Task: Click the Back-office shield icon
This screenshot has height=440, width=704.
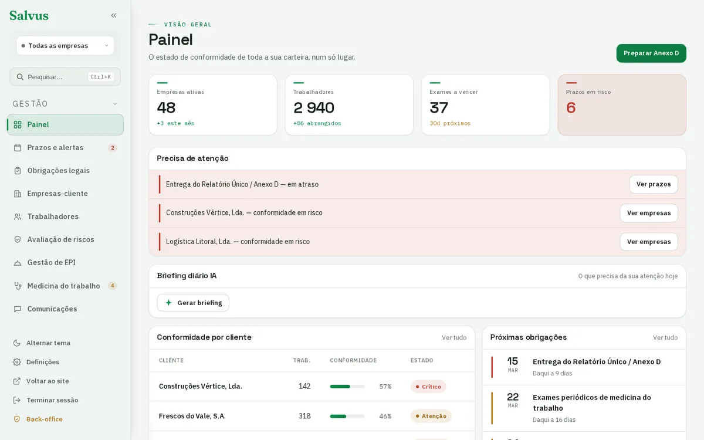Action: pos(17,419)
